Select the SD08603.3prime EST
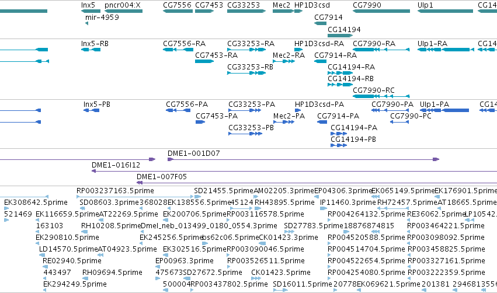Screen dimensions: 497x293 point(82,208)
